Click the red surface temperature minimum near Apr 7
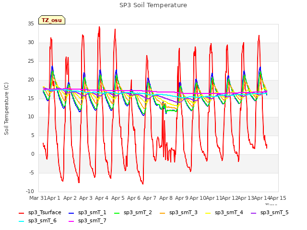 pyautogui.click(x=143, y=184)
